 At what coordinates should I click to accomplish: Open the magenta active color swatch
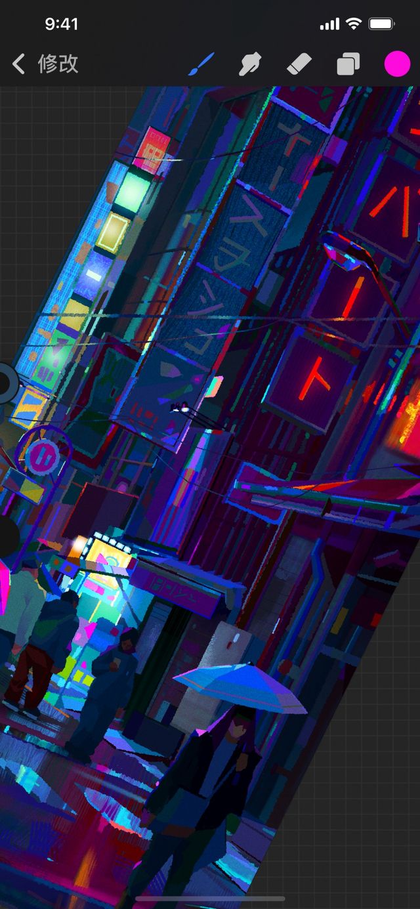[x=397, y=64]
